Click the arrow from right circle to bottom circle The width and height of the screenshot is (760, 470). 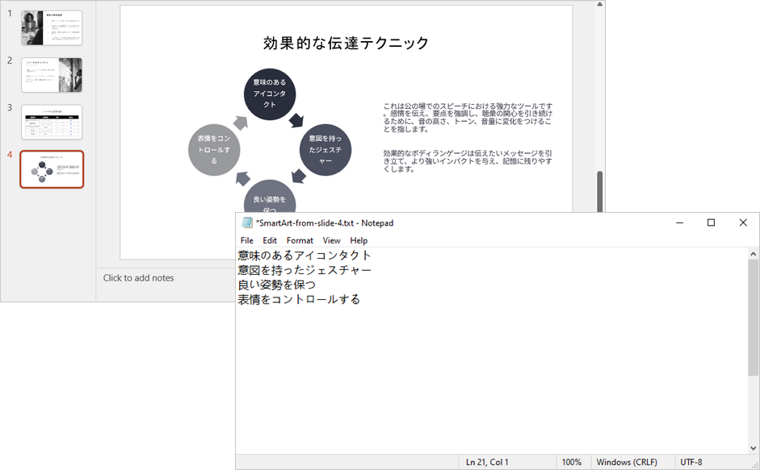point(299,177)
